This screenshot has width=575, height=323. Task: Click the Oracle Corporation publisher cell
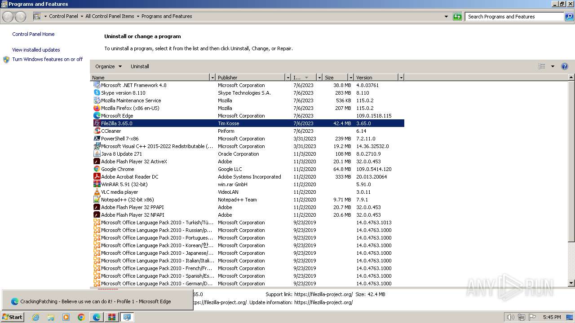click(x=238, y=154)
